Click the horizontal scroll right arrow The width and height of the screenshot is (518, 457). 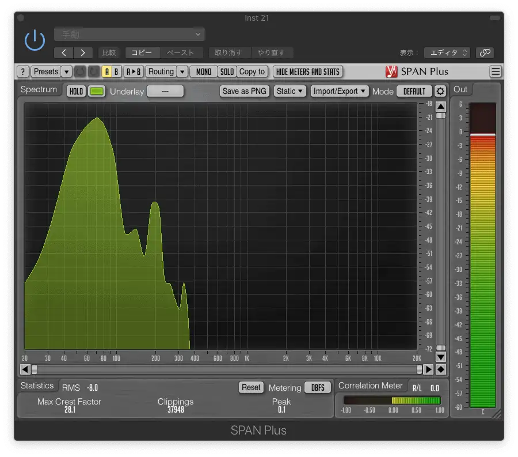pos(428,369)
